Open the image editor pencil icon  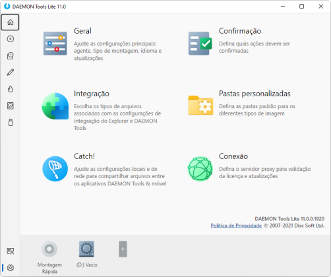(x=11, y=73)
